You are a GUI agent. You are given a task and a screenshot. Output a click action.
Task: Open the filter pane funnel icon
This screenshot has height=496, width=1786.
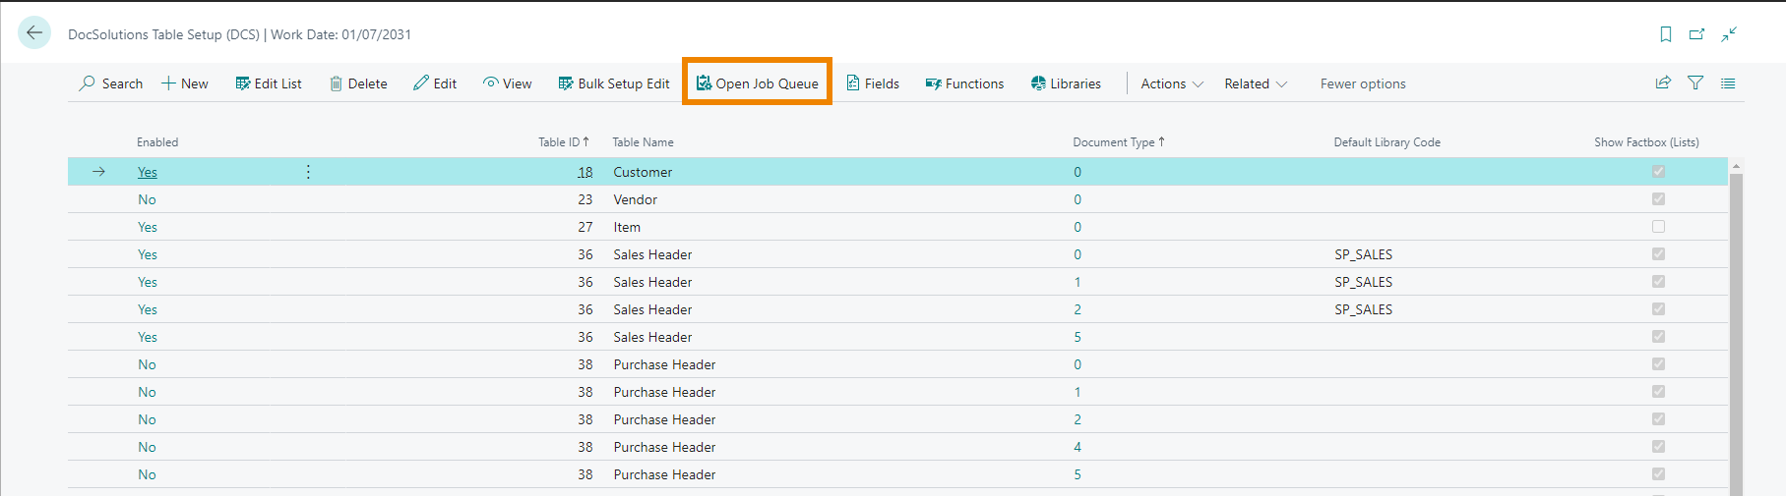[x=1695, y=83]
